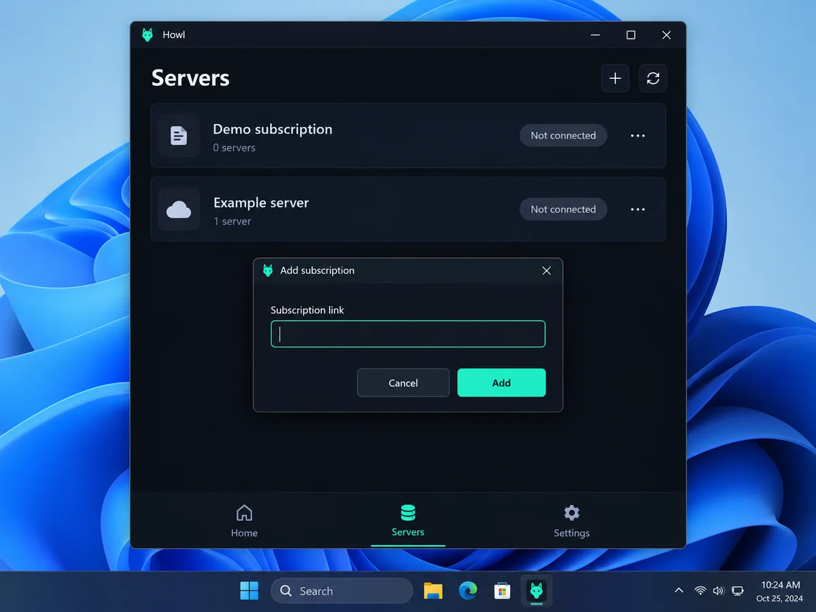This screenshot has height=612, width=816.
Task: Open the Windows Start menu
Action: (x=250, y=591)
